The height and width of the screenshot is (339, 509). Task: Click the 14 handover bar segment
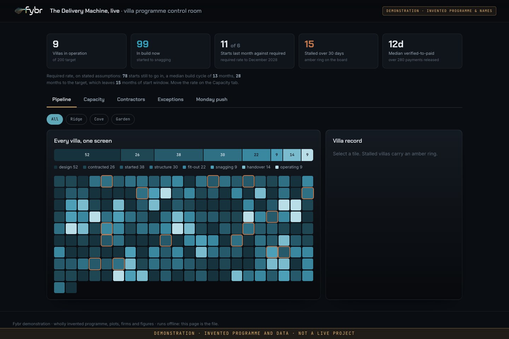(x=292, y=155)
